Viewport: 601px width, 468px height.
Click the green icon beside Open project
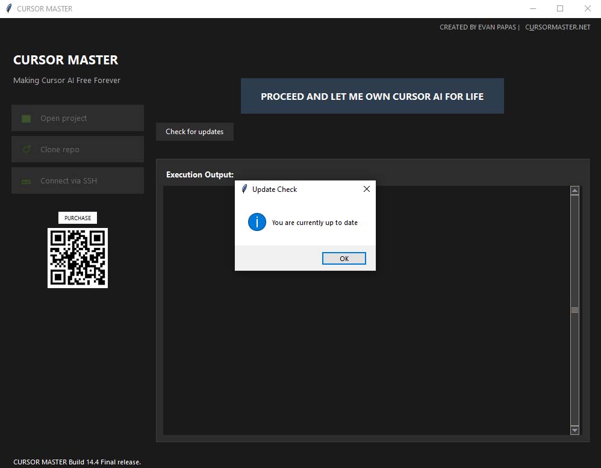click(26, 119)
